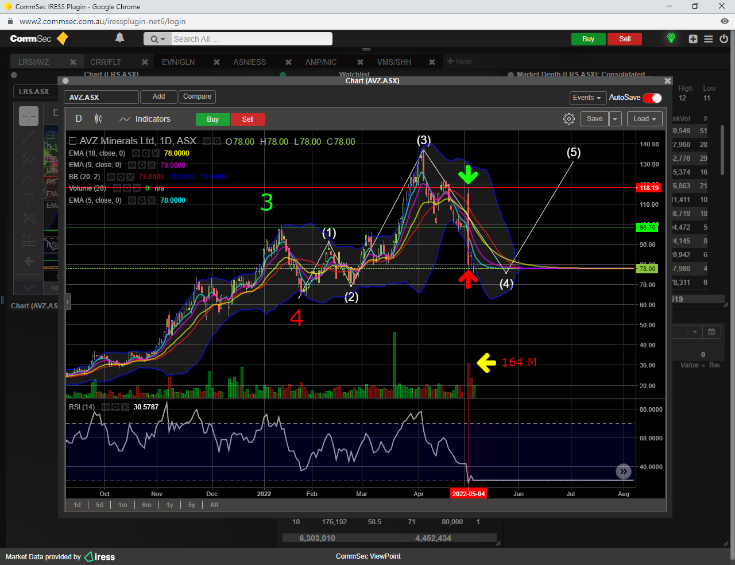This screenshot has width=735, height=565.
Task: Select crosshair tool in background LRS chart
Action: coord(29,116)
